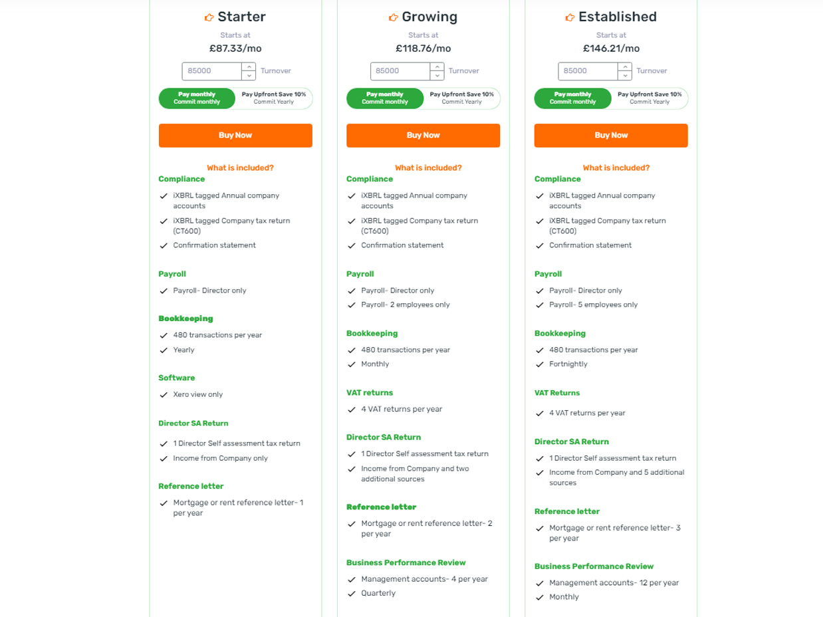The height and width of the screenshot is (617, 823).
Task: Click checkmark icon beside Established Fortnightly bookkeeping
Action: point(540,364)
